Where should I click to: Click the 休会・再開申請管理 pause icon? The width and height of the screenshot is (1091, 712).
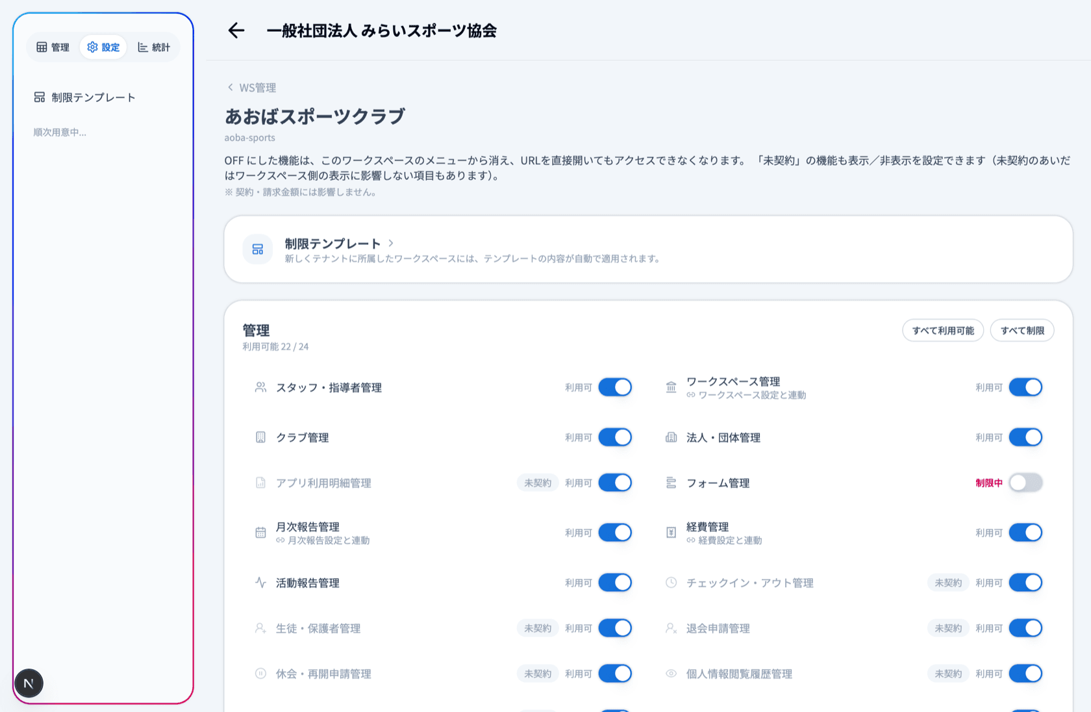click(x=260, y=674)
